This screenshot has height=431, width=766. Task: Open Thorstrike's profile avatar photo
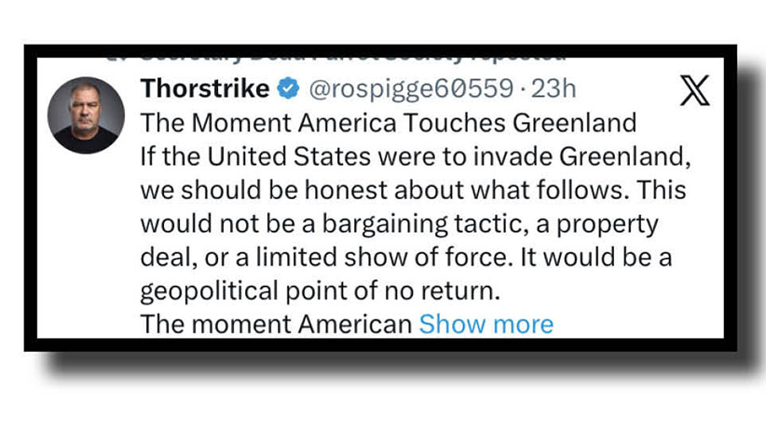pyautogui.click(x=85, y=114)
